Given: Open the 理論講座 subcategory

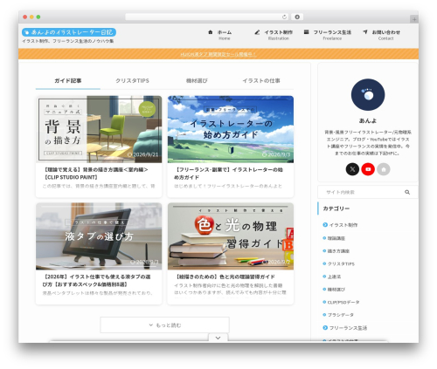Looking at the screenshot, I should pos(334,238).
